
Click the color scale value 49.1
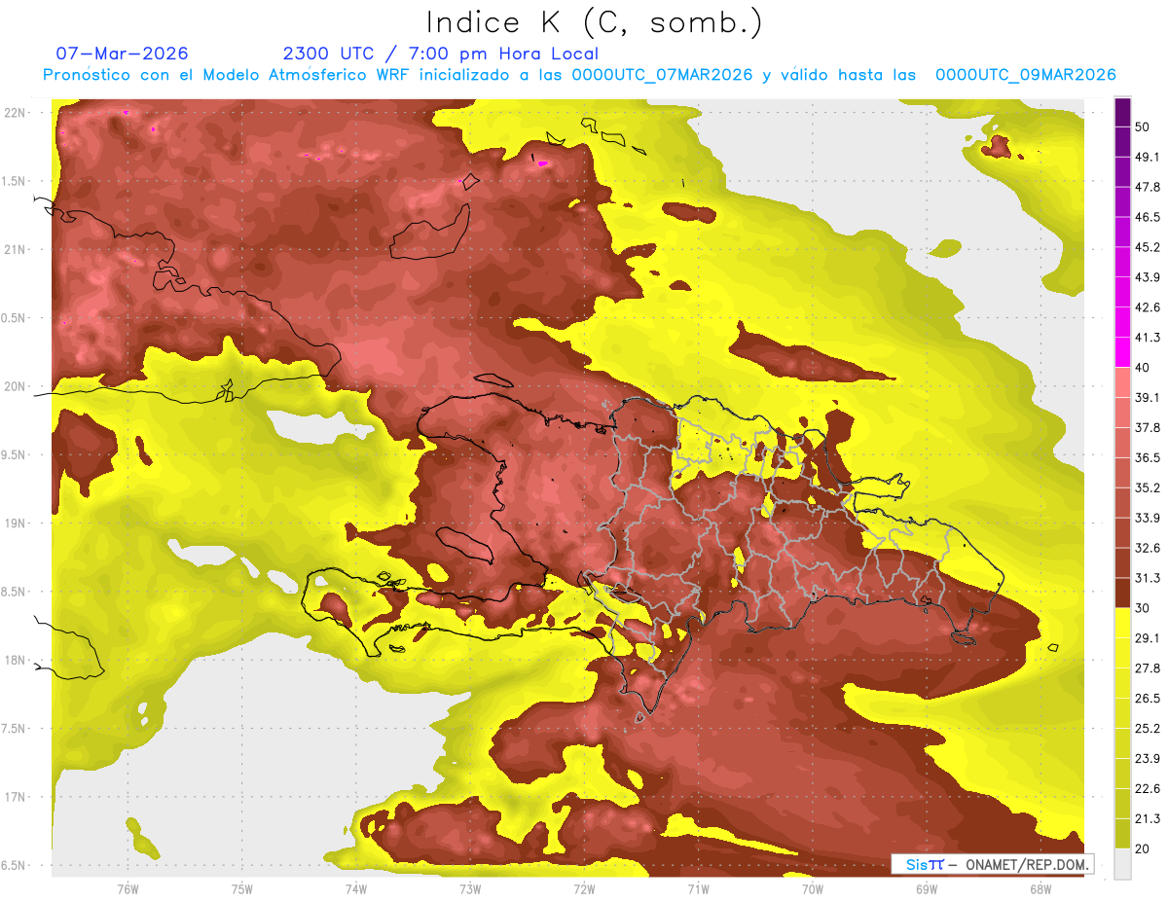click(x=1147, y=157)
